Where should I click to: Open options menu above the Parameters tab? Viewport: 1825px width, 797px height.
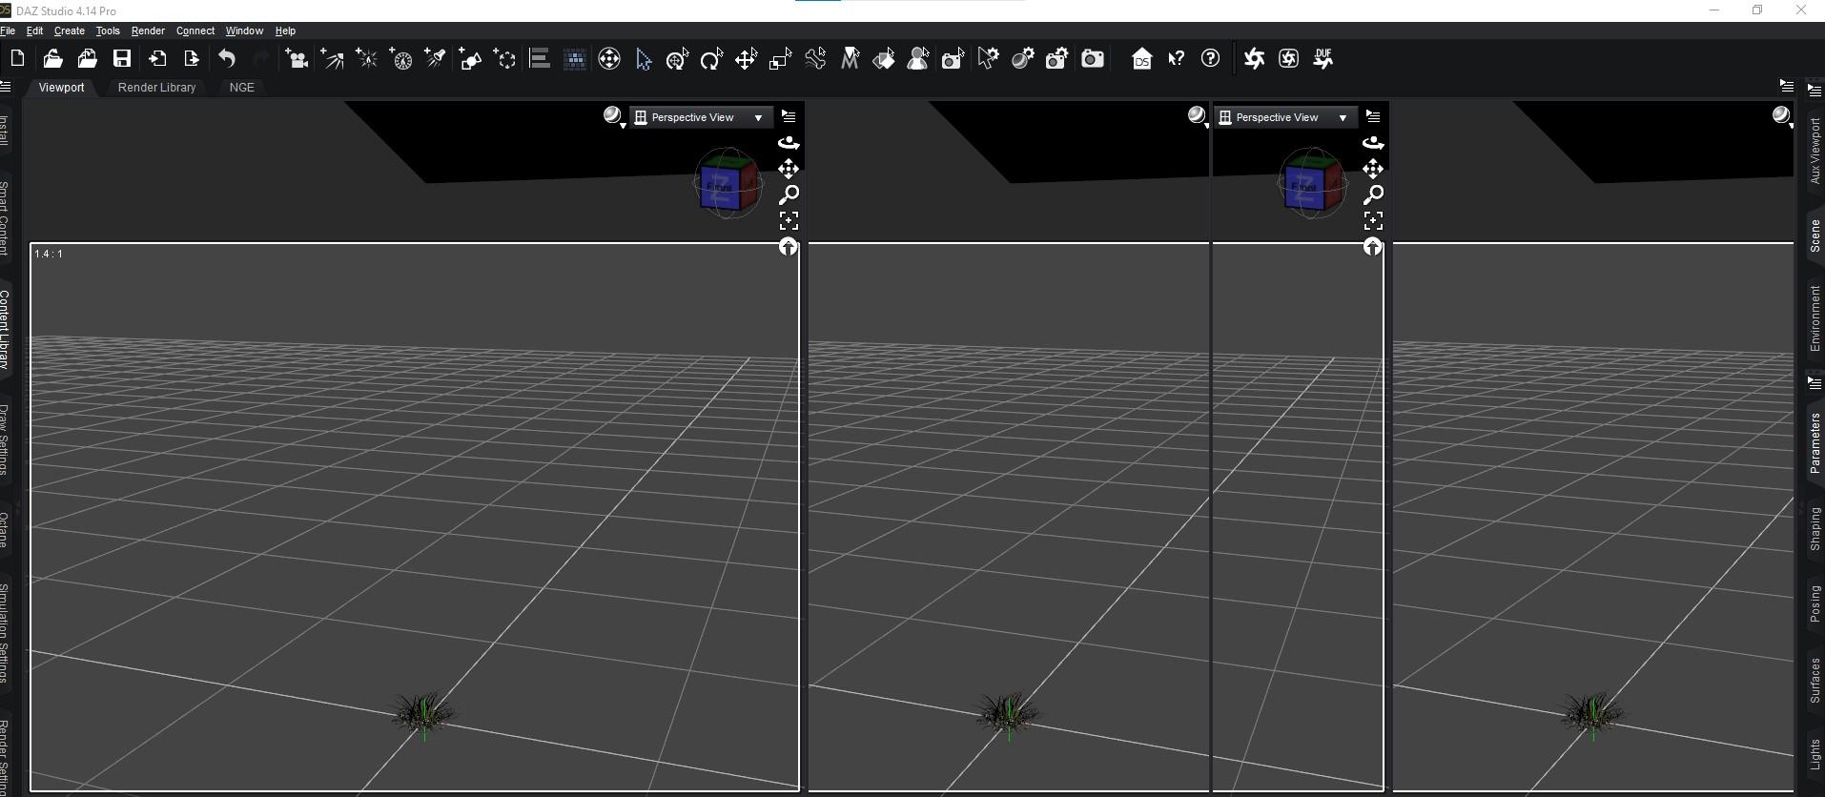tap(1815, 383)
